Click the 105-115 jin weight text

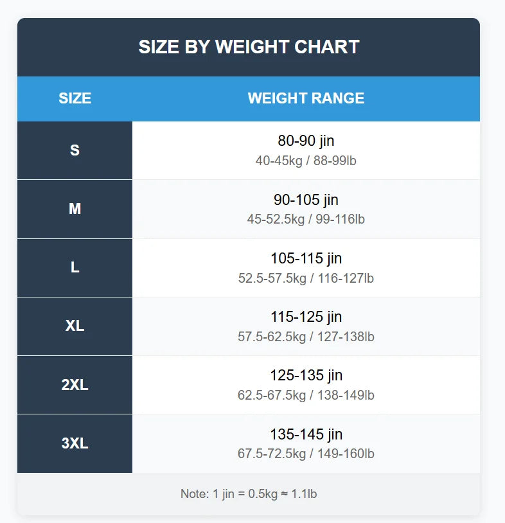click(x=306, y=258)
